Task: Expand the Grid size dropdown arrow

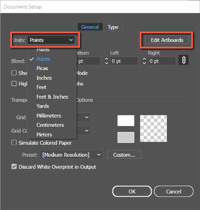Action: [x=87, y=117]
